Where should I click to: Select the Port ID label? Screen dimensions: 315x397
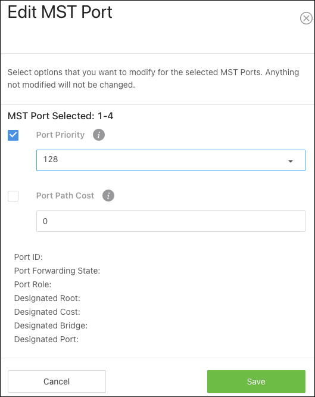[29, 257]
